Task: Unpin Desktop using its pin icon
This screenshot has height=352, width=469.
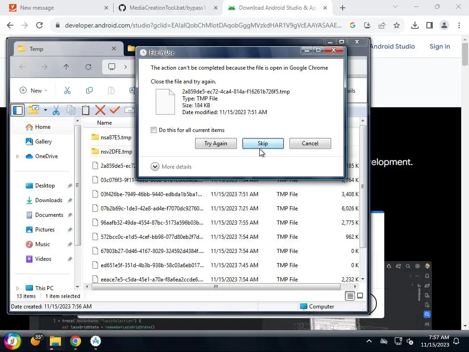Action: coord(70,186)
